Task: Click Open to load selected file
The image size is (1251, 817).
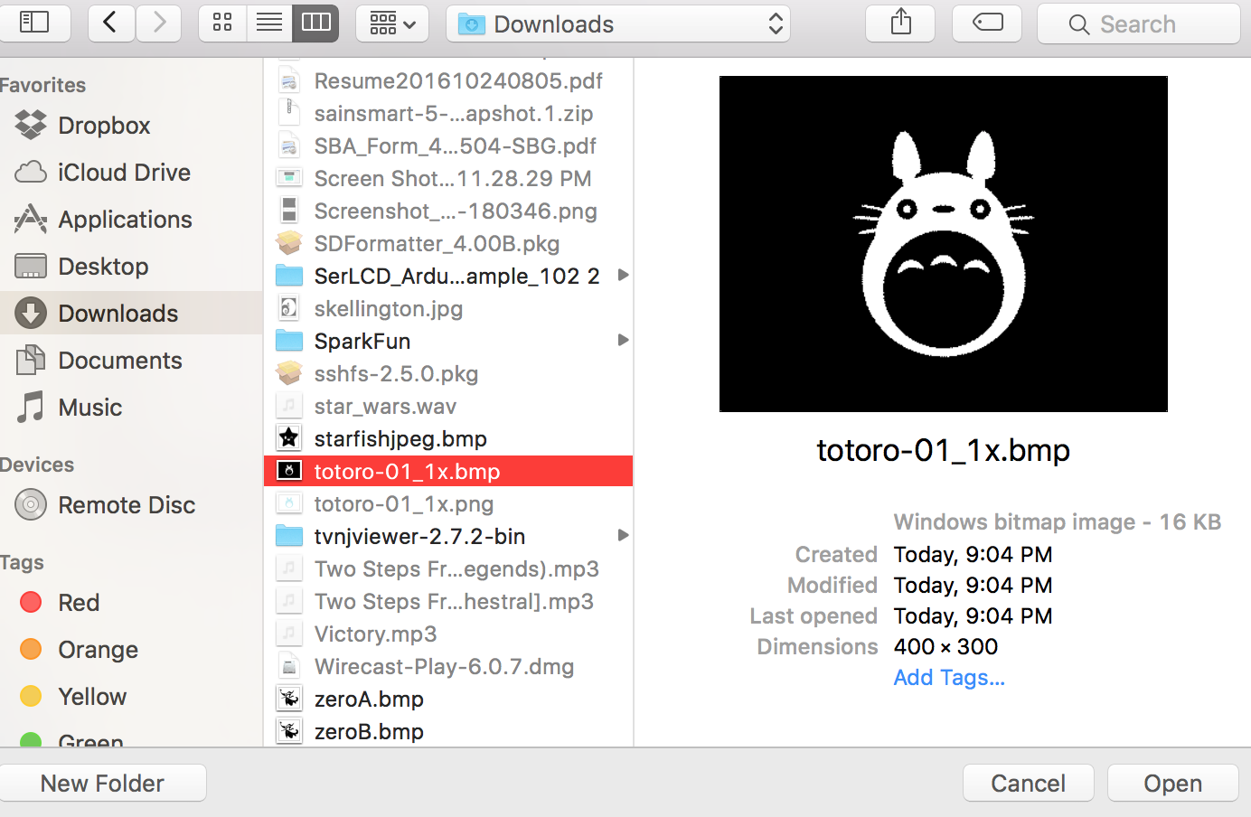Action: click(1173, 784)
